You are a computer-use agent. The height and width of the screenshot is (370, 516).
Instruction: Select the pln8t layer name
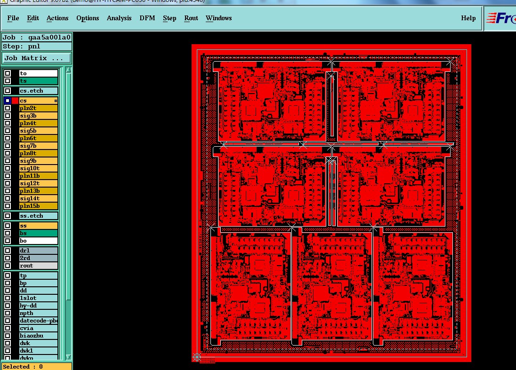click(39, 153)
